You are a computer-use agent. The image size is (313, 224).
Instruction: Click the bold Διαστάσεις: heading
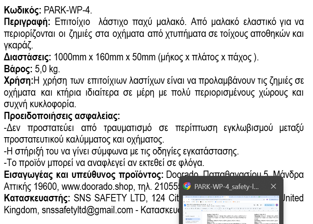(27, 57)
